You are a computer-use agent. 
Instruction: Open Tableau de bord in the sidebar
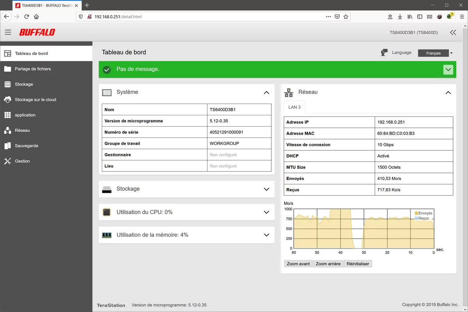46,53
